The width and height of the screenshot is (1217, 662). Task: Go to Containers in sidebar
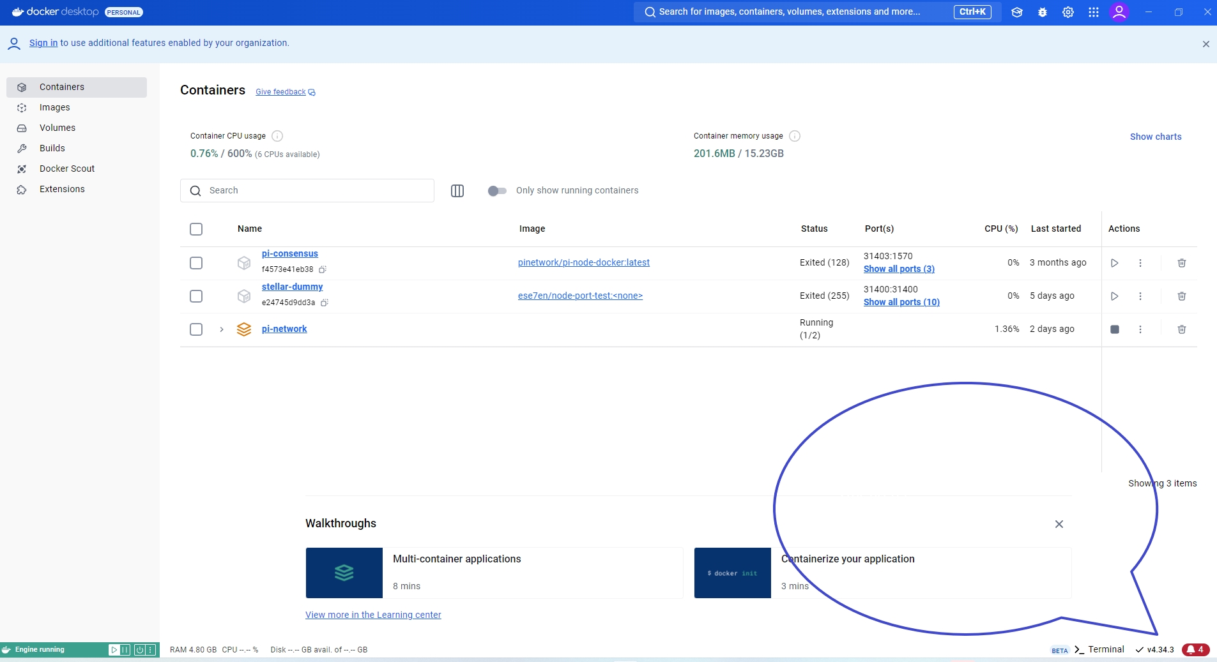click(77, 87)
